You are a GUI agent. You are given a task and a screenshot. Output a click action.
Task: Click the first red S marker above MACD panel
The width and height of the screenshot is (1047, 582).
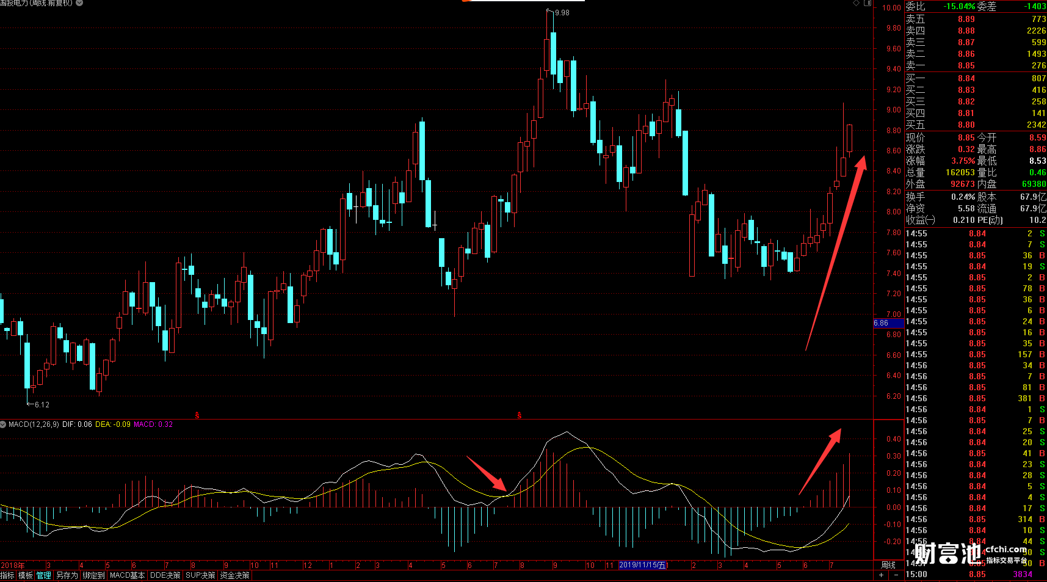point(197,415)
